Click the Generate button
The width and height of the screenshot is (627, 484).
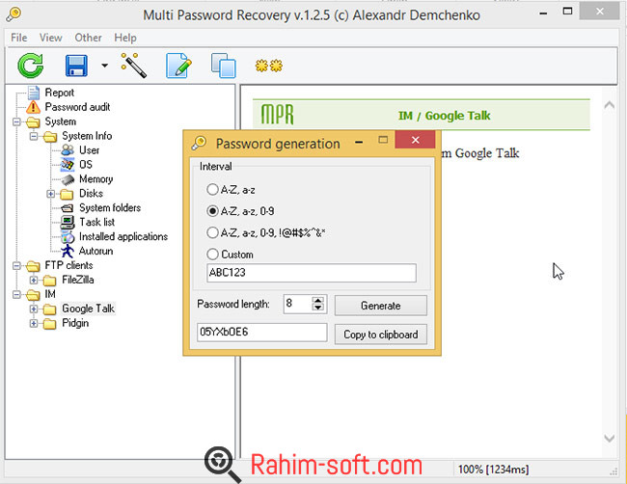[x=381, y=306]
